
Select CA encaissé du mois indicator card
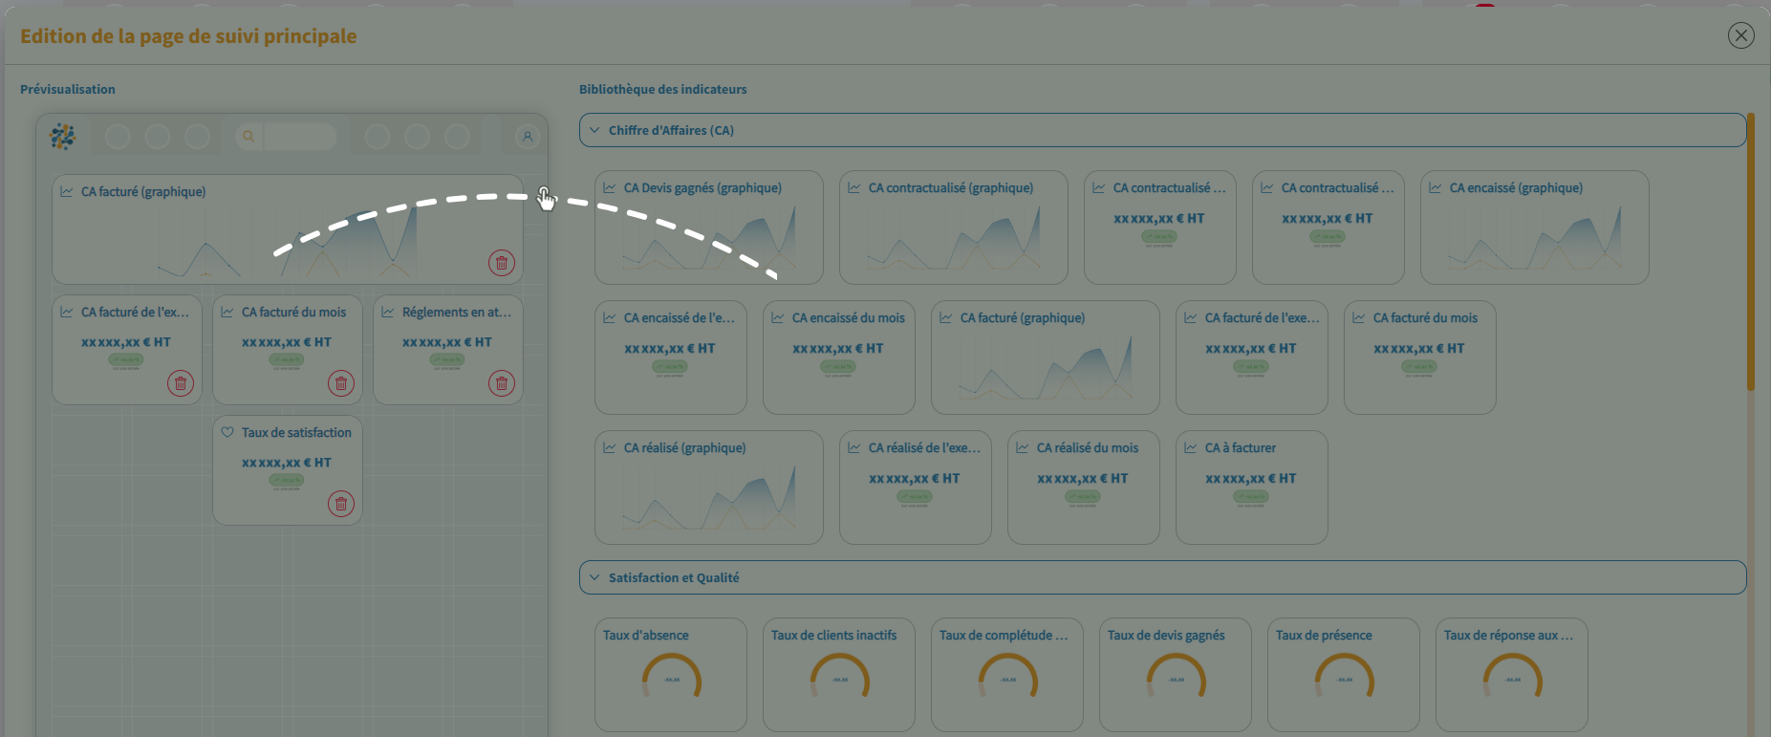click(x=838, y=357)
